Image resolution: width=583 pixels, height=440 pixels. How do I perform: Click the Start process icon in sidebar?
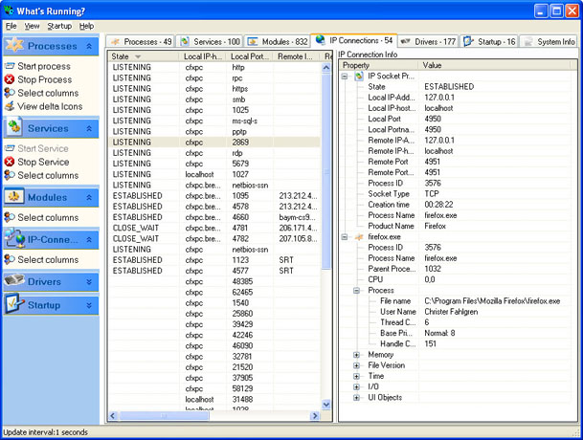(10, 66)
